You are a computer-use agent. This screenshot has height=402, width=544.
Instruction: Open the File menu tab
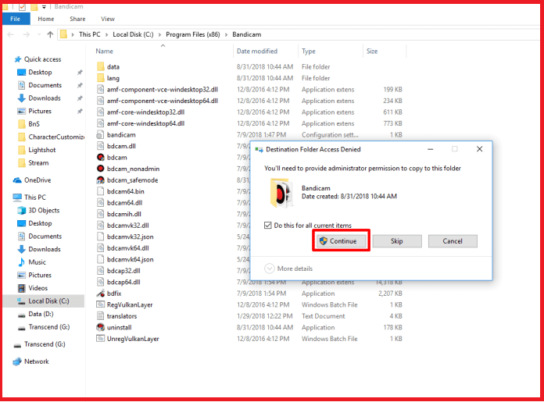(16, 19)
